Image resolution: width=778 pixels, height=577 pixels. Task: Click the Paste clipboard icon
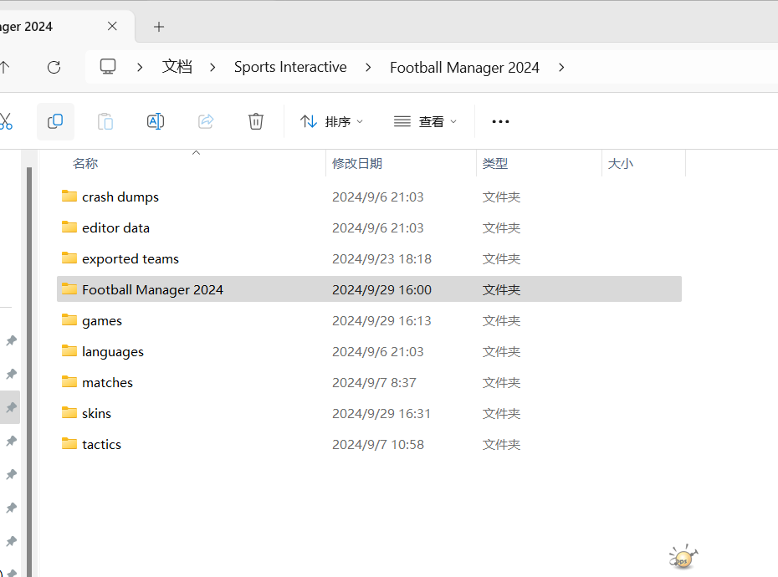tap(105, 121)
